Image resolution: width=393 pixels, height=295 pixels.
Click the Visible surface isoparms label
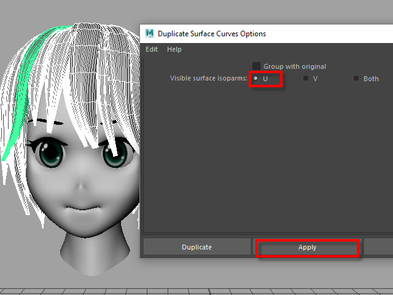(x=209, y=79)
